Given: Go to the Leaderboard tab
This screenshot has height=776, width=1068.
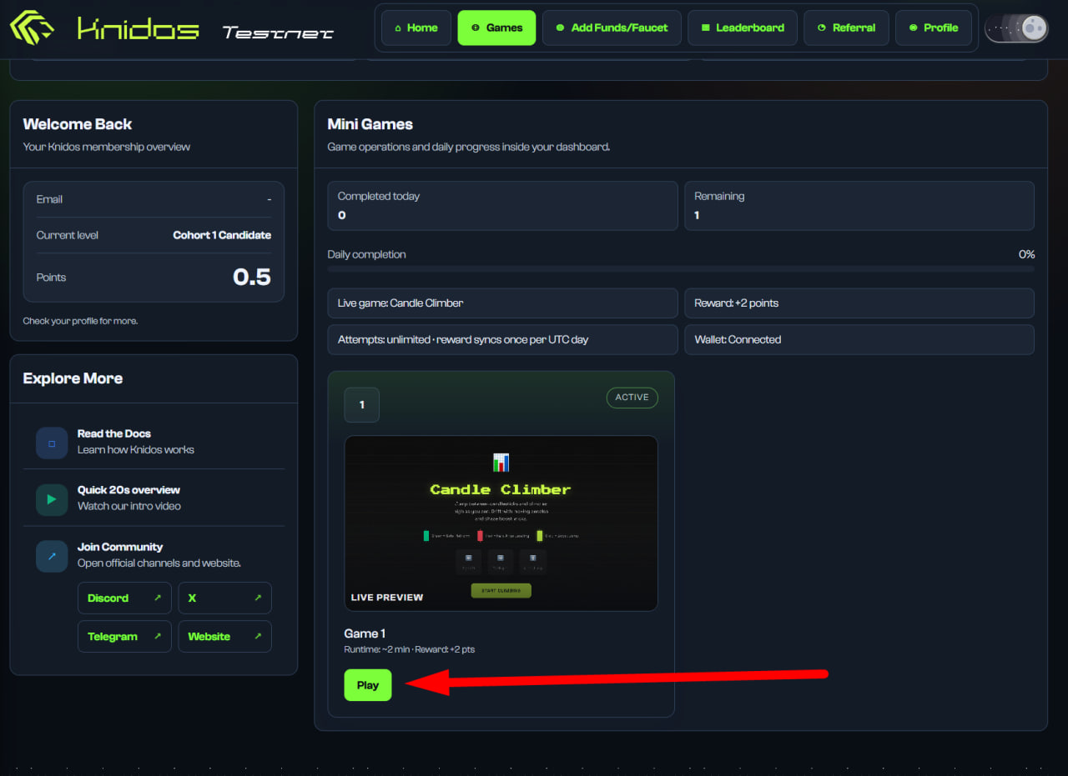Looking at the screenshot, I should click(743, 28).
